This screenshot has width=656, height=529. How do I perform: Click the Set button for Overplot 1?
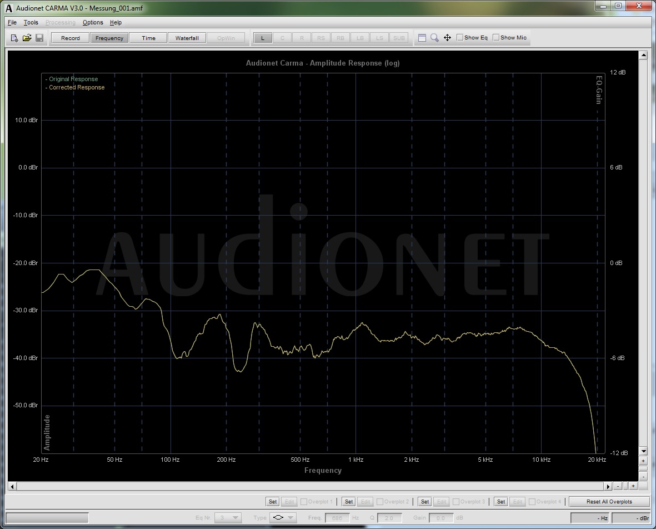click(x=272, y=502)
